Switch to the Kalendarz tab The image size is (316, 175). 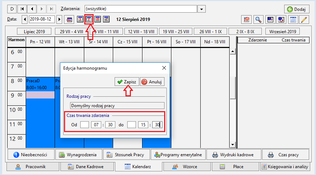pos(138,167)
